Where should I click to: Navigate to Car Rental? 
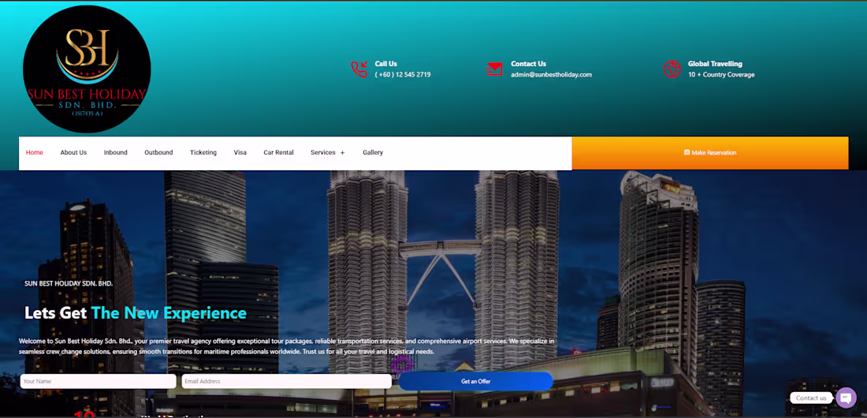[x=279, y=153]
